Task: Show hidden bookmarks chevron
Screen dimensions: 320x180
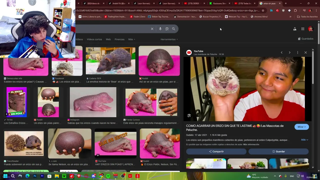Action: [290, 17]
